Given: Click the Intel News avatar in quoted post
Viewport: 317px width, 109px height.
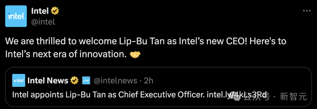Looking at the screenshot, I should click(18, 80).
